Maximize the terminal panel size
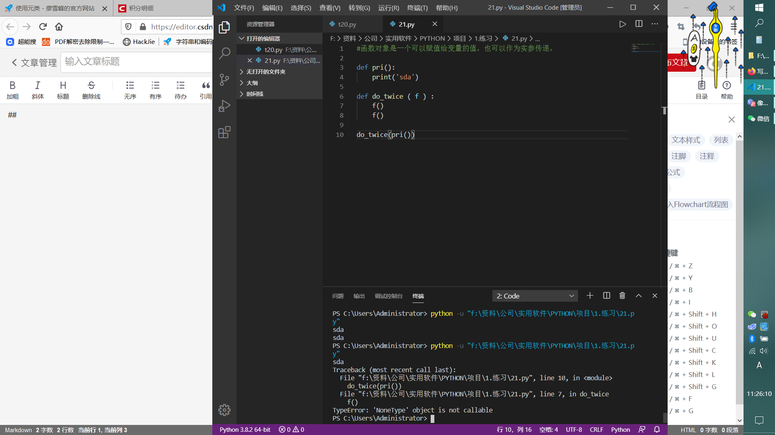The height and width of the screenshot is (435, 775). pyautogui.click(x=639, y=296)
